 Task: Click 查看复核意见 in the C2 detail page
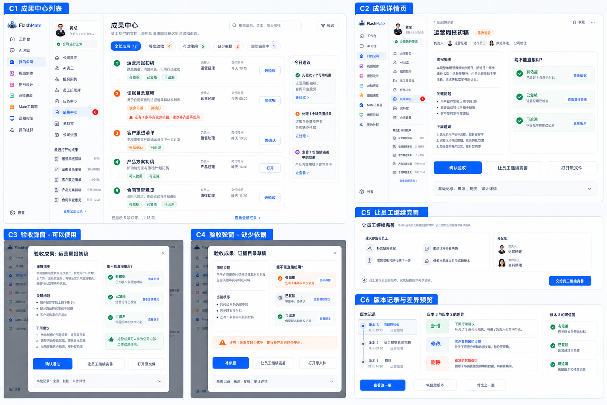pos(577,99)
